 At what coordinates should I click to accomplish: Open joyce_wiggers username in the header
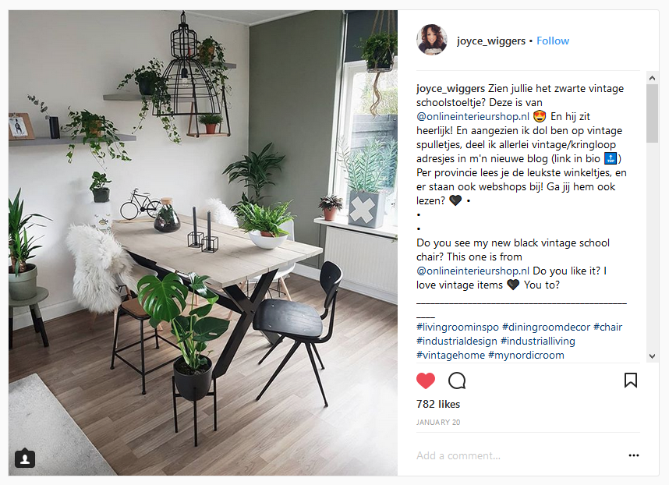[x=490, y=41]
